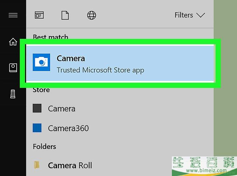Open the Camera Roll folder result
The width and height of the screenshot is (237, 176).
70,166
